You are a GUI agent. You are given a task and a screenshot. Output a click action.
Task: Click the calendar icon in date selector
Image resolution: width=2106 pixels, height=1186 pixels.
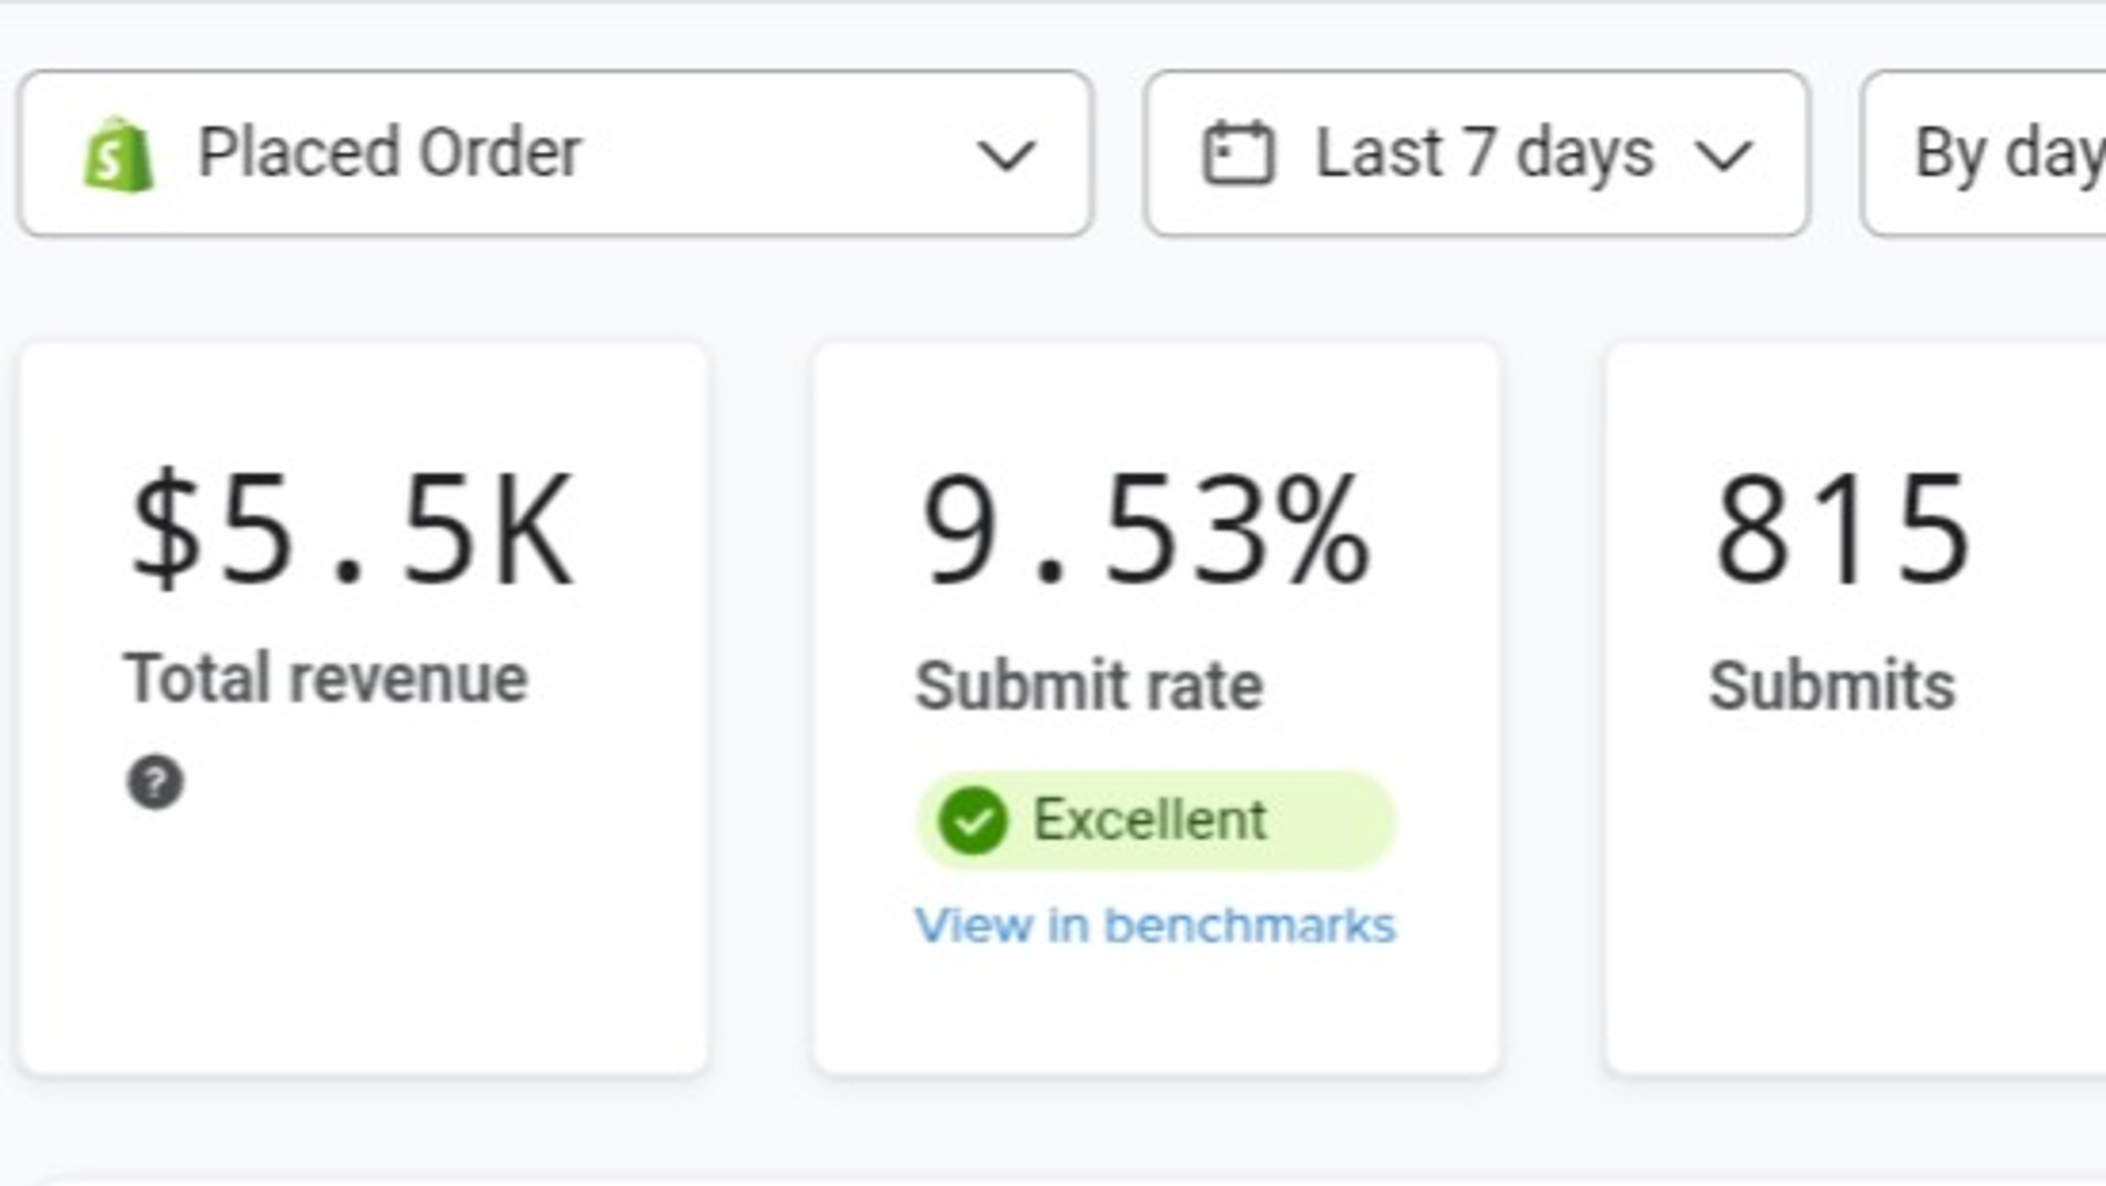tap(1238, 152)
